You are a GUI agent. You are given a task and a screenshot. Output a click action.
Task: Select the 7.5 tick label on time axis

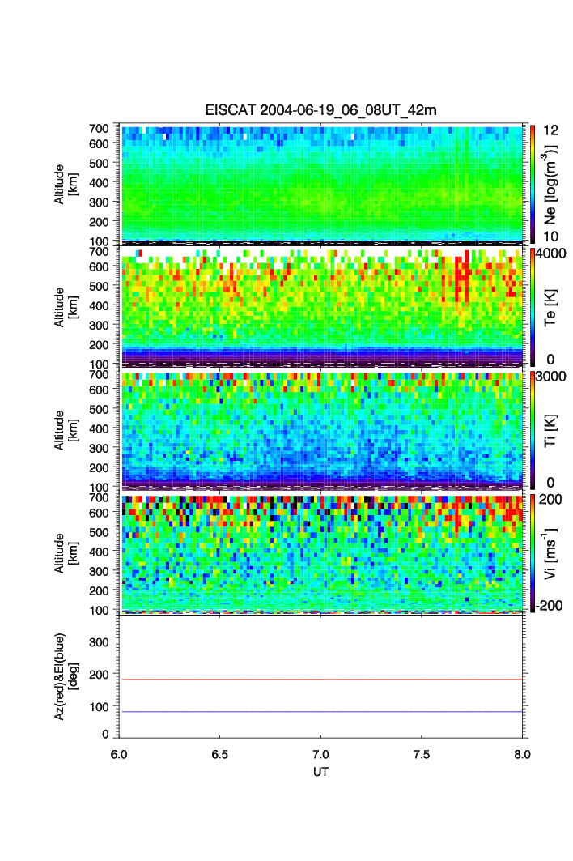[x=422, y=753]
